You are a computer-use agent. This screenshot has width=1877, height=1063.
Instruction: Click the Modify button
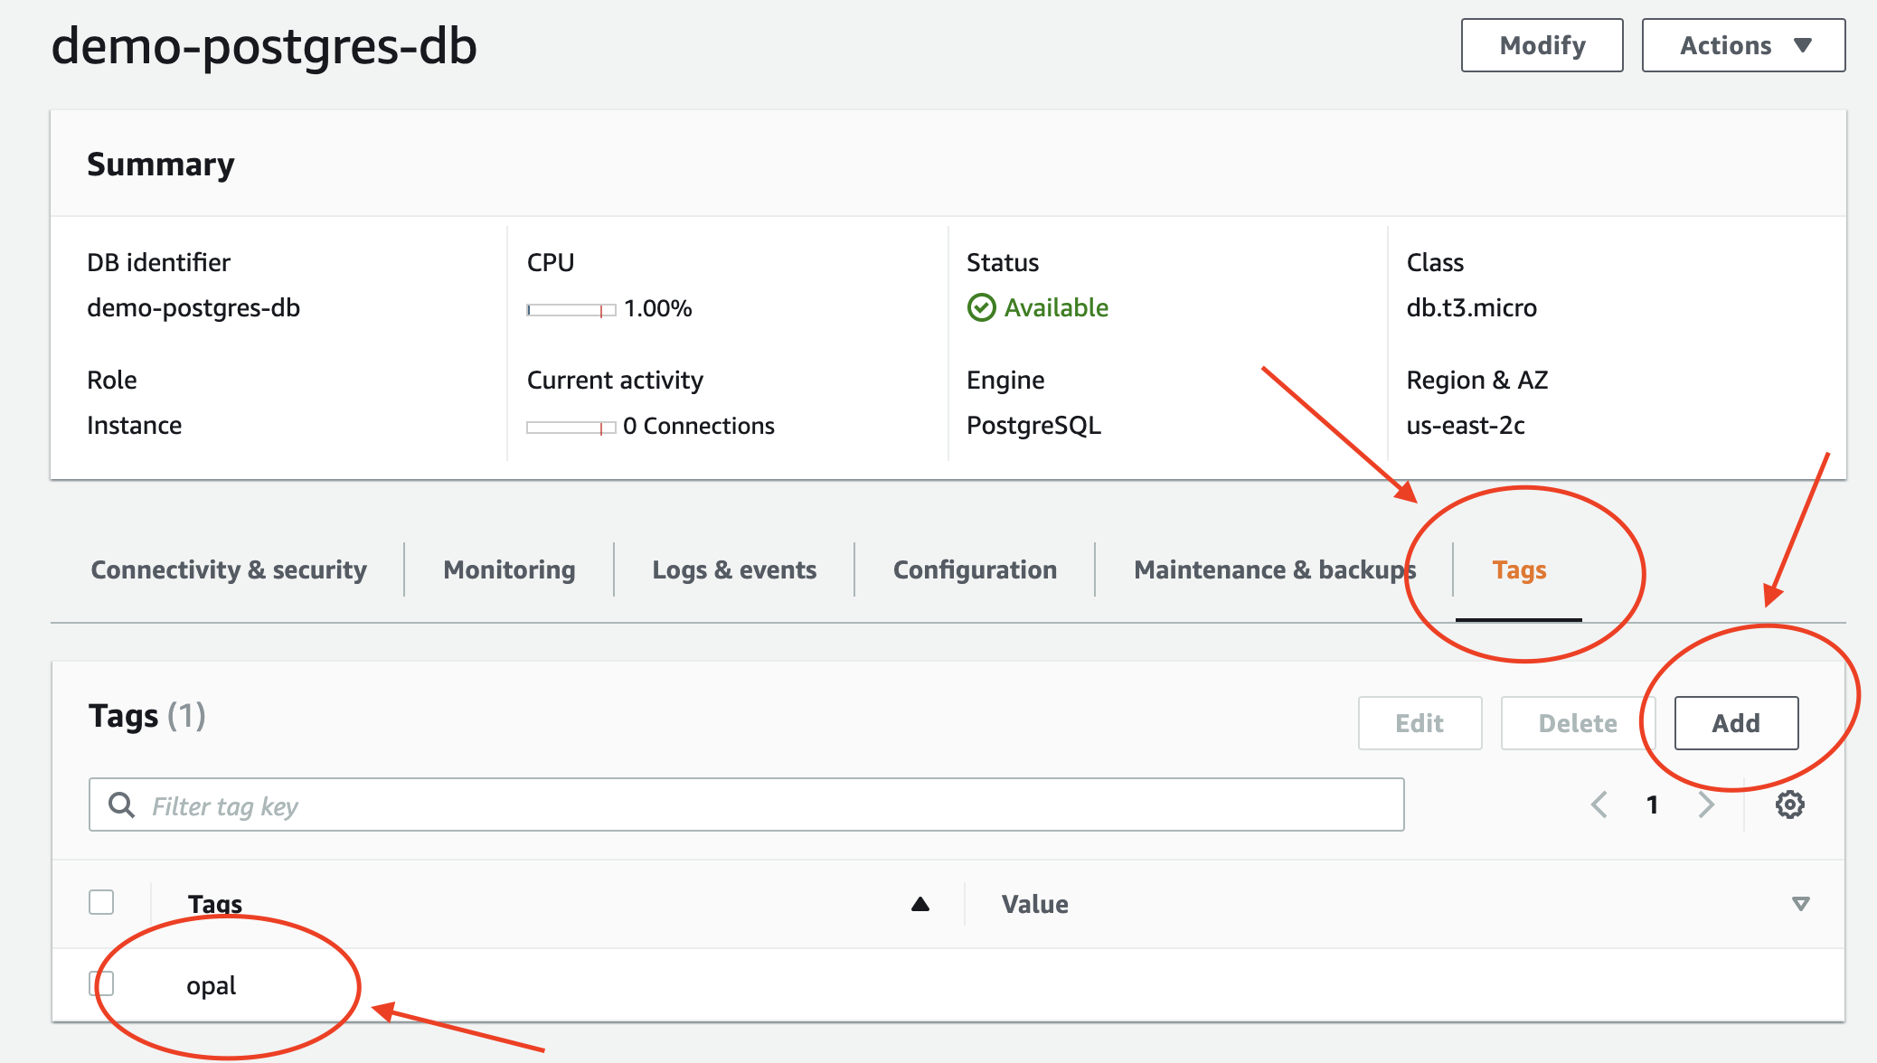pos(1542,45)
